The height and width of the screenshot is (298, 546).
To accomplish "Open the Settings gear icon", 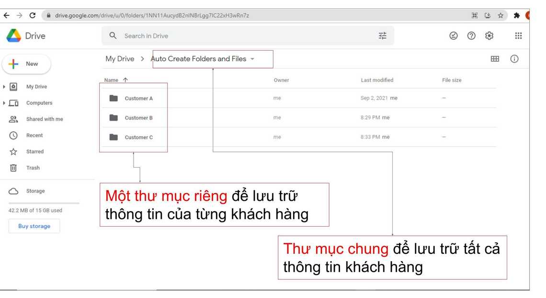I will pyautogui.click(x=489, y=36).
